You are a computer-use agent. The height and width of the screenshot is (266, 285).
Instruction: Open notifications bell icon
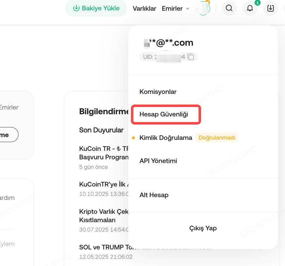click(250, 8)
